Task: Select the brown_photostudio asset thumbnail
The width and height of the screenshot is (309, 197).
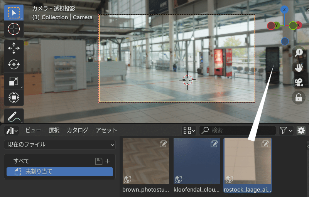Action: click(x=146, y=161)
